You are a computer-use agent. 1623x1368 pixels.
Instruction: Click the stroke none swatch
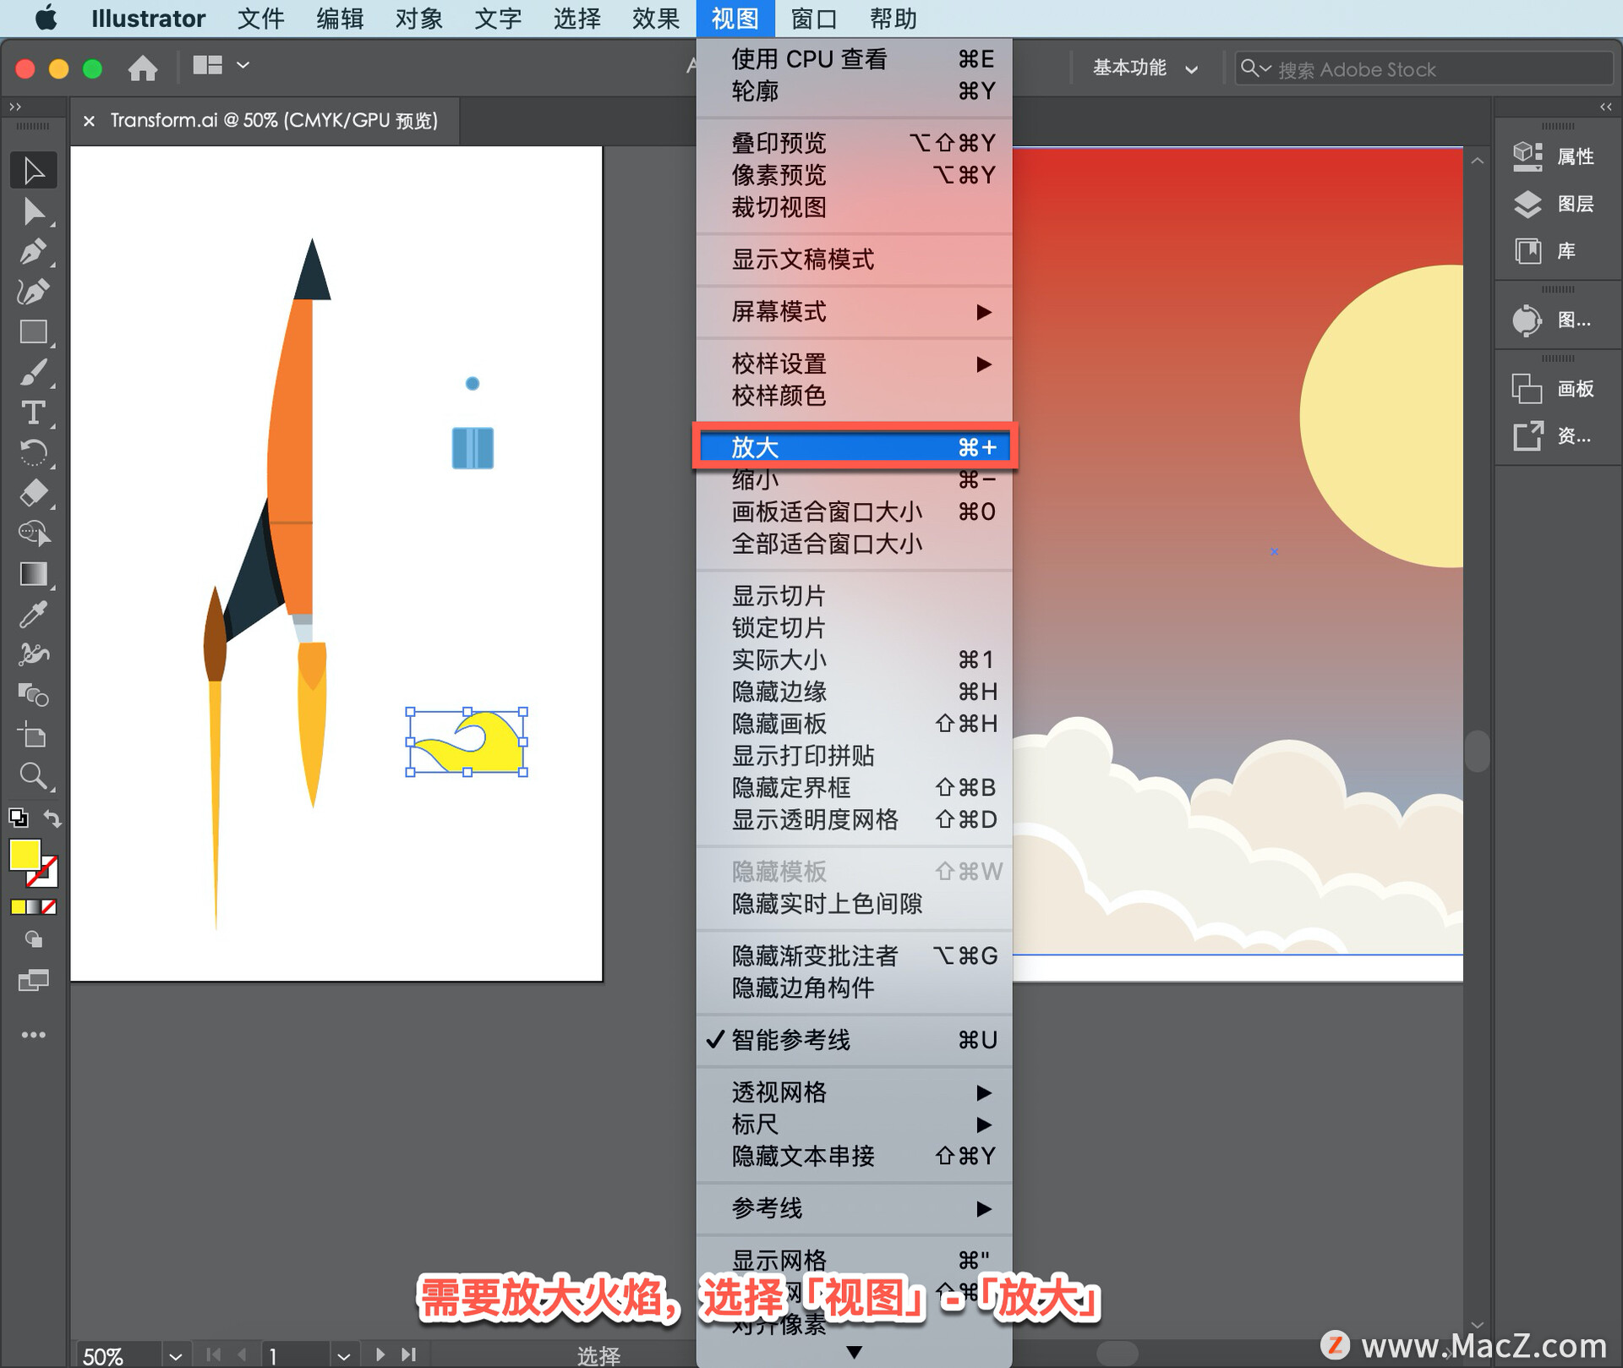point(49,906)
